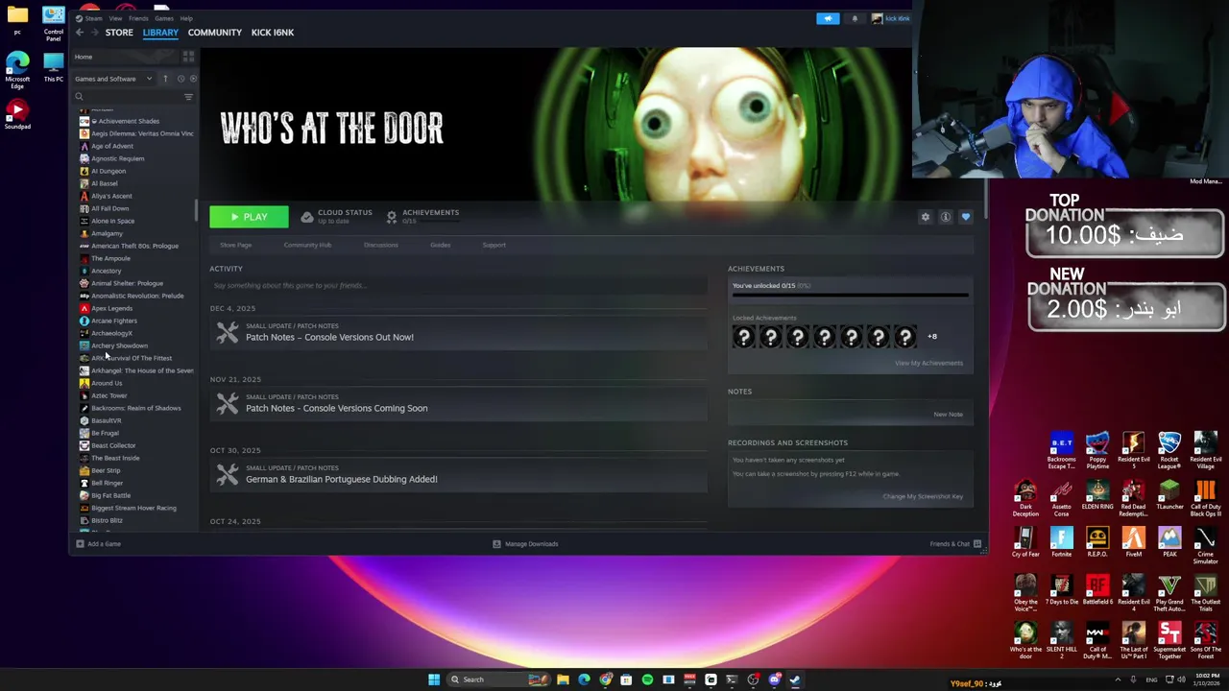Click Change My Screenshot Key
This screenshot has height=691, width=1229.
pyautogui.click(x=923, y=496)
